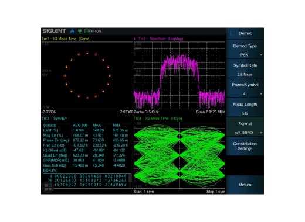The image size is (305, 222).
Task: Click the Statistic column header
Action: point(50,126)
